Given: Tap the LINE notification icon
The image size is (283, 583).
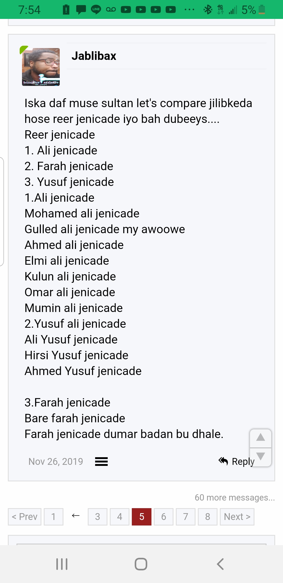Looking at the screenshot, I should tap(96, 9).
